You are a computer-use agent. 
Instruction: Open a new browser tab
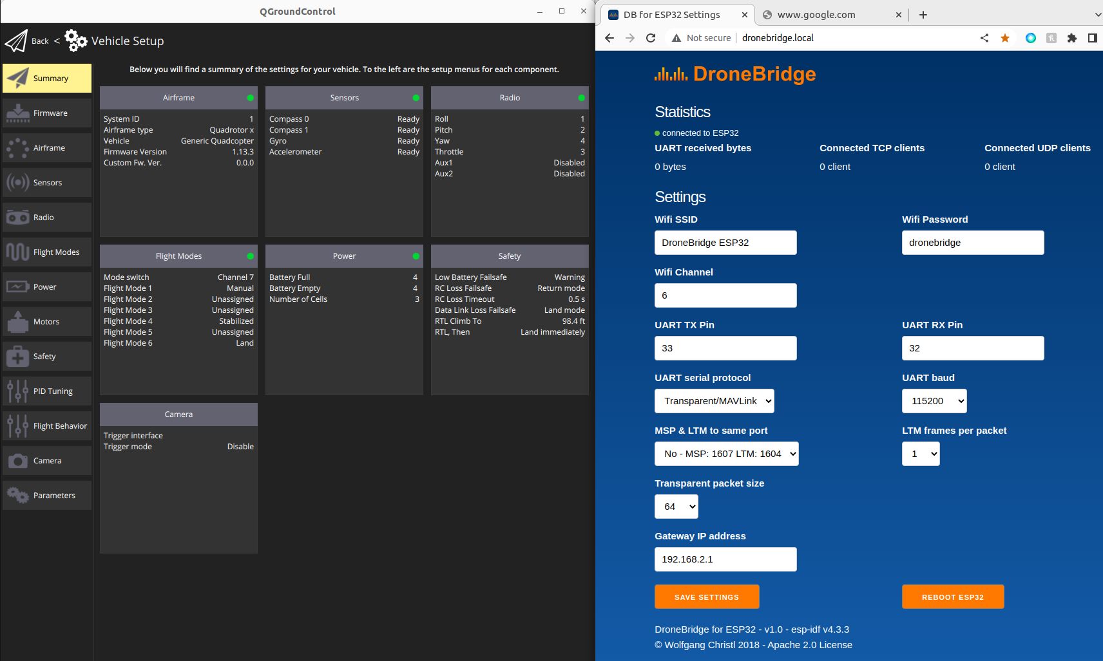pyautogui.click(x=923, y=15)
